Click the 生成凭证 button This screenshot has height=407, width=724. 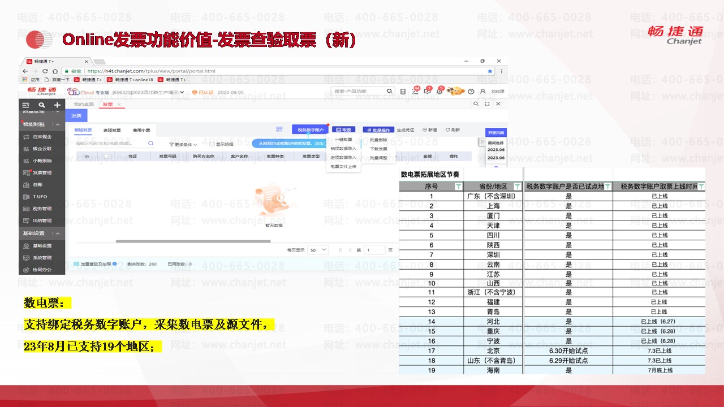[406, 130]
